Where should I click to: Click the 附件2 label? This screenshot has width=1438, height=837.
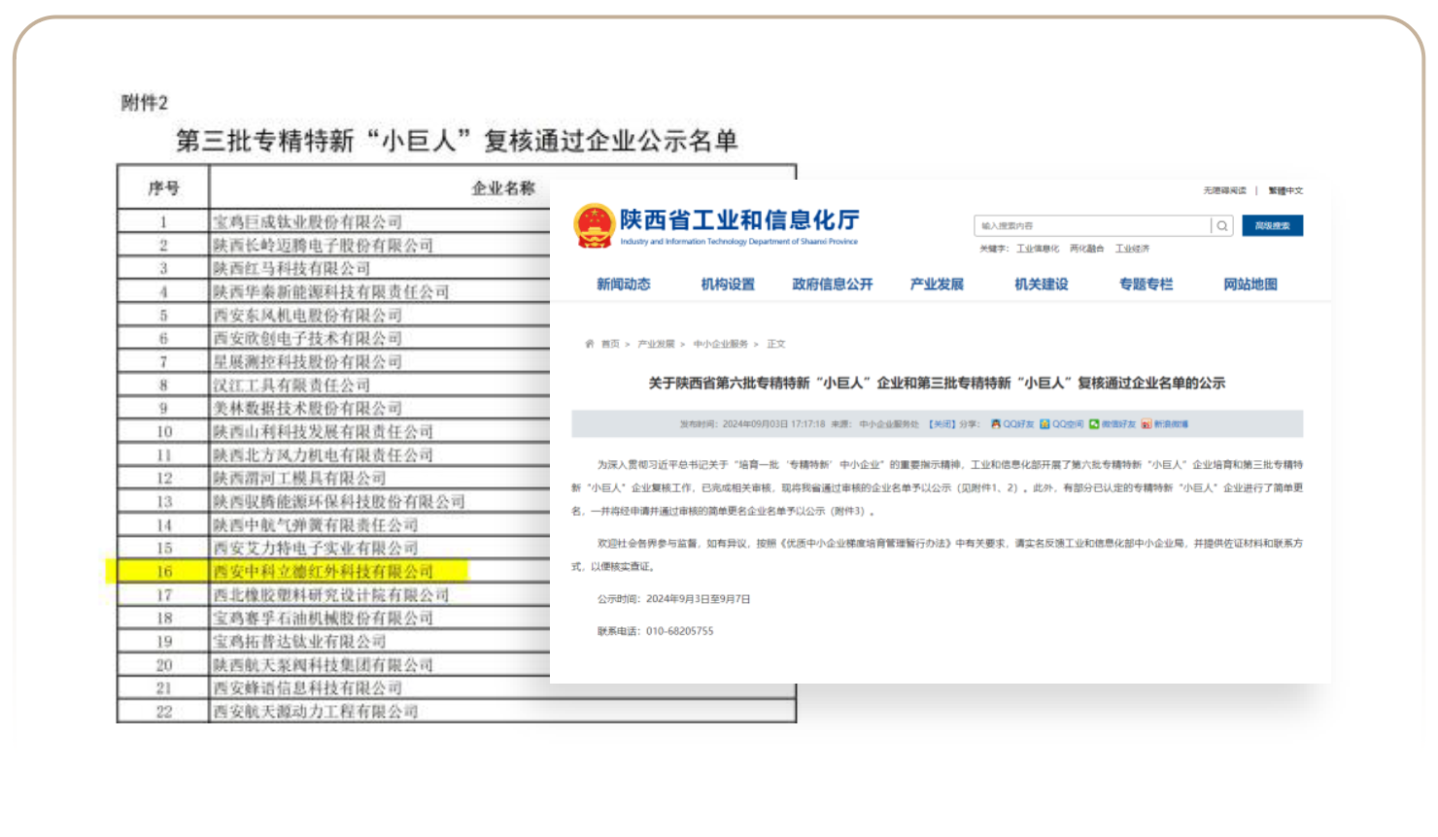coord(145,103)
